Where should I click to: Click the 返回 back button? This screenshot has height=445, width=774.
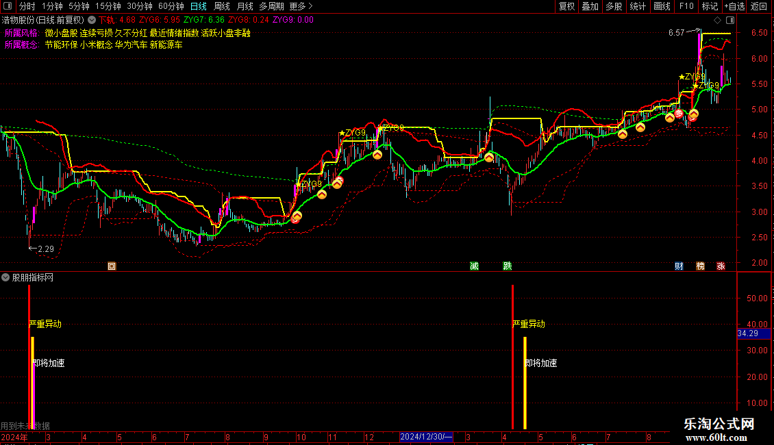pos(759,6)
